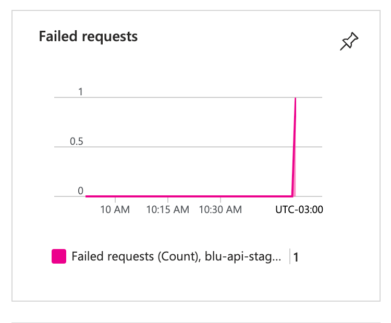Click the start of the pink data line

[x=87, y=196]
